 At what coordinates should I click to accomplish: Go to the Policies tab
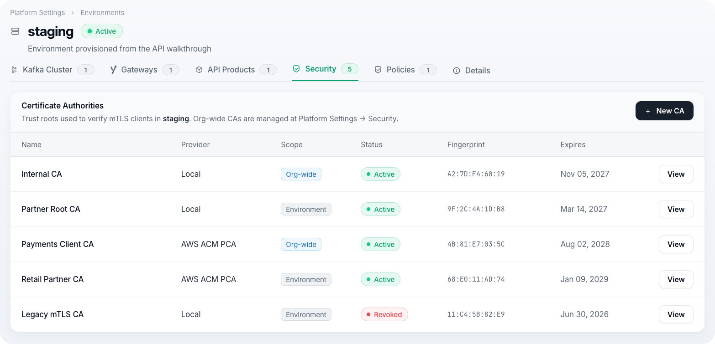[x=405, y=70]
